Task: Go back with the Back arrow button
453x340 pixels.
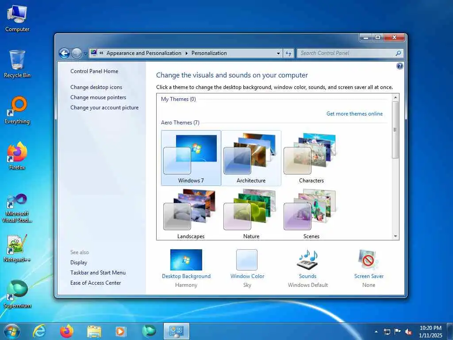Action: pyautogui.click(x=65, y=53)
